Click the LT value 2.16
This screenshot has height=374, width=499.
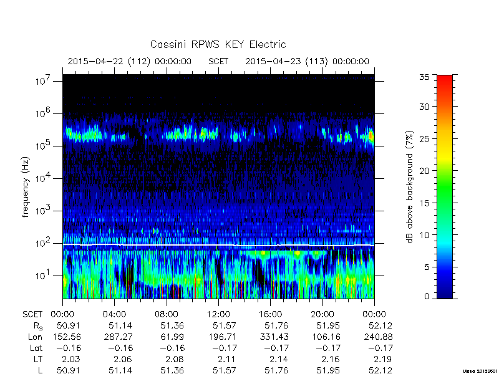[x=331, y=360]
